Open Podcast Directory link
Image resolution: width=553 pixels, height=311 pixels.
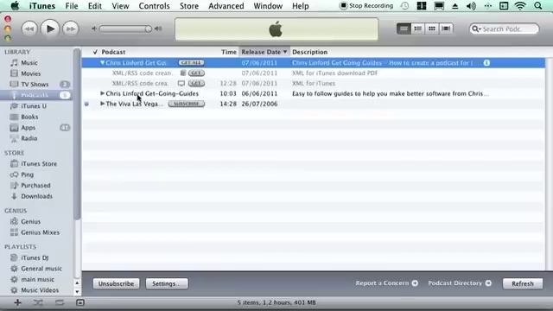[460, 283]
